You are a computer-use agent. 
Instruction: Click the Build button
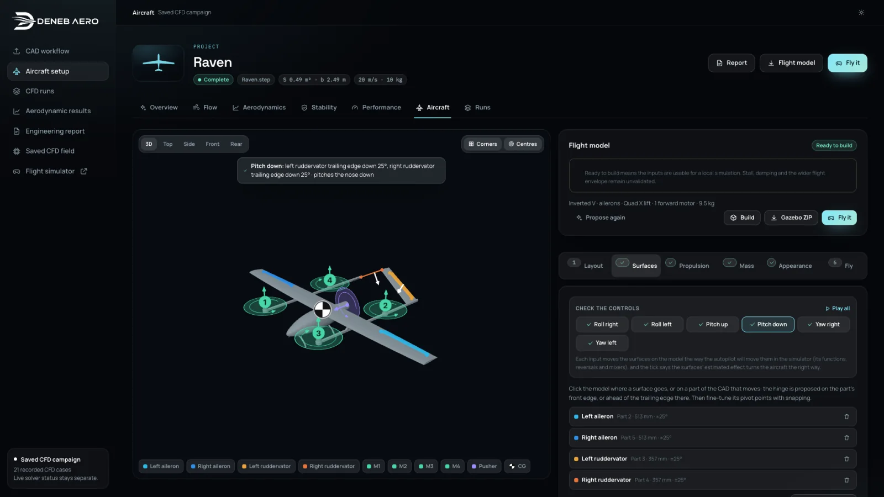(742, 218)
